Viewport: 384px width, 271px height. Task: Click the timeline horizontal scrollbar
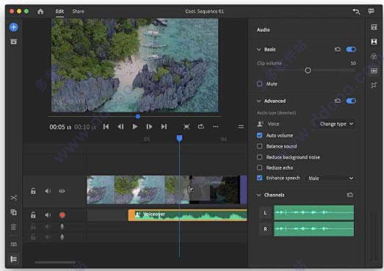(x=55, y=262)
